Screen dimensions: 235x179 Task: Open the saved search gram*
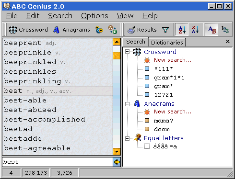pos(164,86)
